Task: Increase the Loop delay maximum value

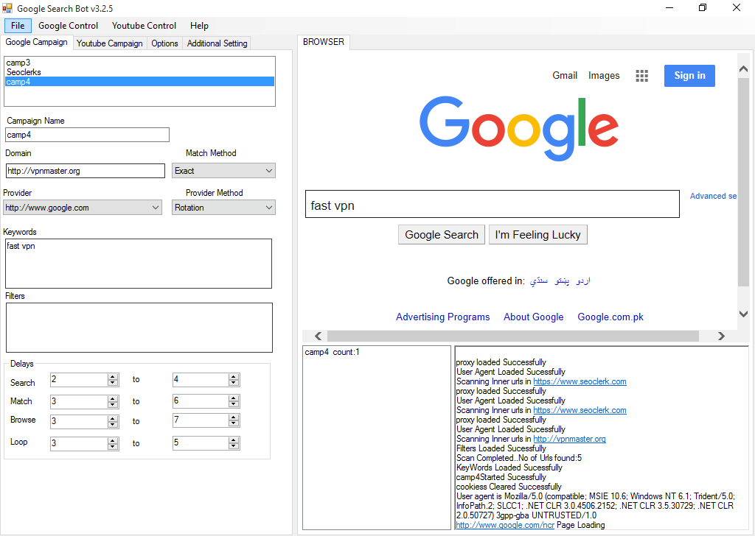Action: 234,440
